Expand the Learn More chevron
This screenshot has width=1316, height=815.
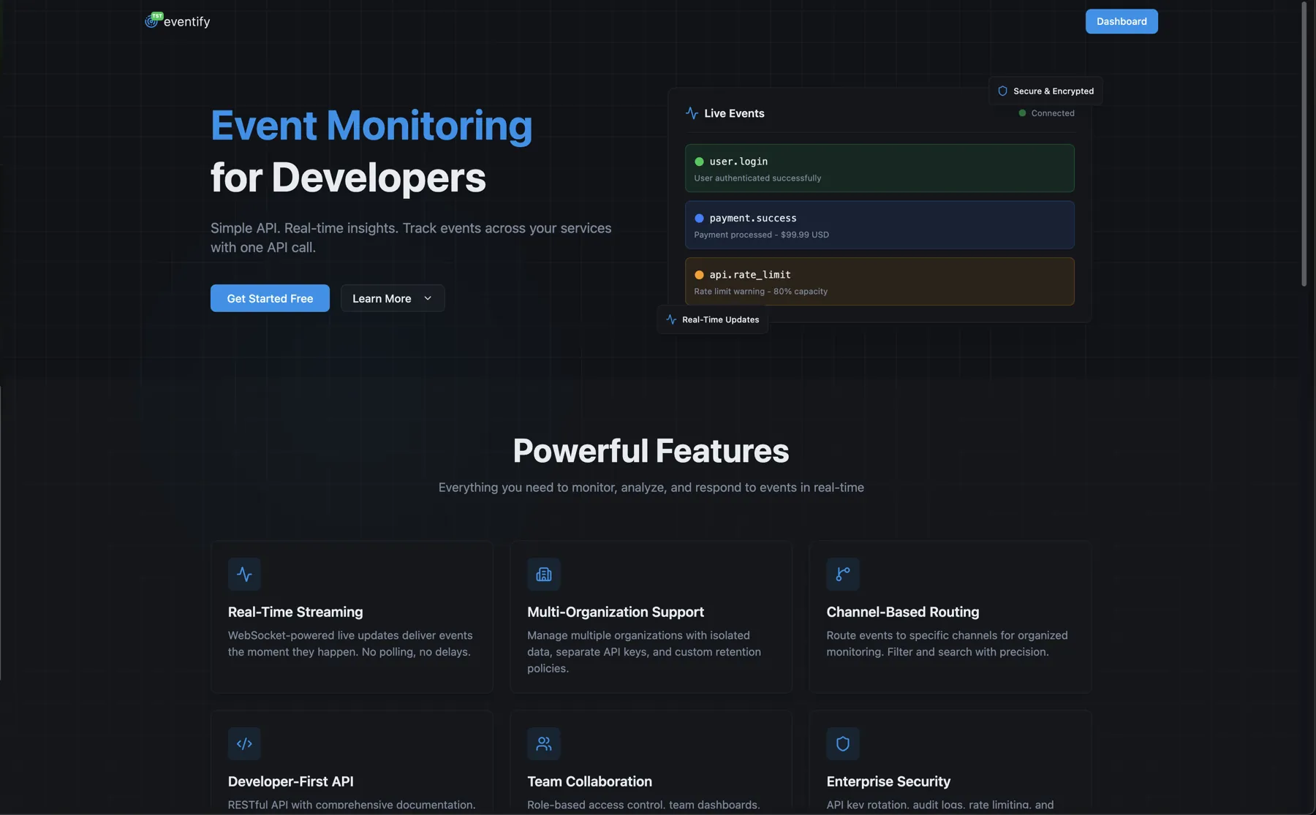[428, 298]
